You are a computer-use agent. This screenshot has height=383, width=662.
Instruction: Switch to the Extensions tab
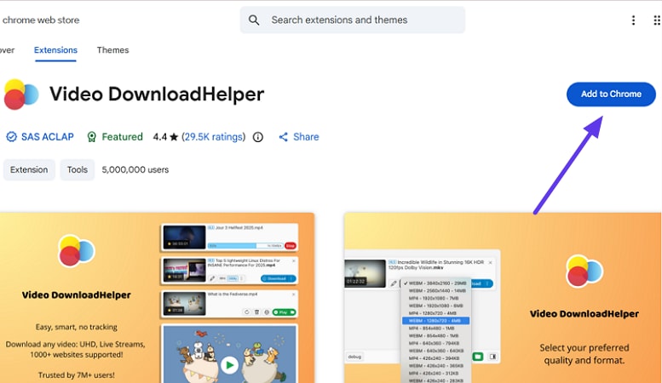(55, 49)
